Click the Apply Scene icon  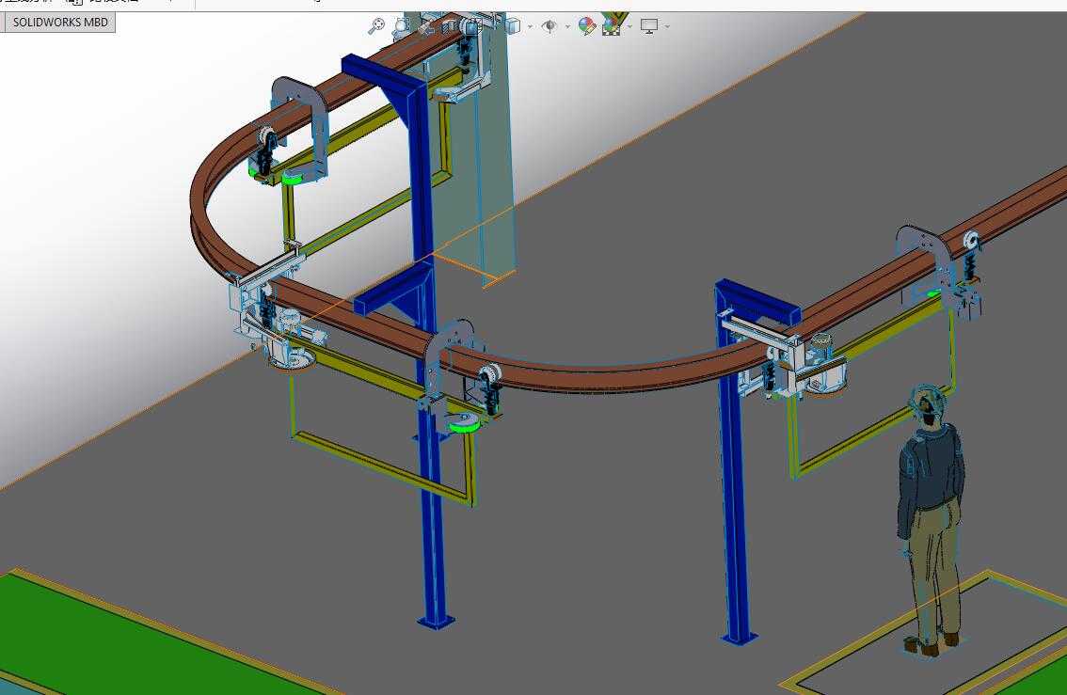(x=612, y=25)
